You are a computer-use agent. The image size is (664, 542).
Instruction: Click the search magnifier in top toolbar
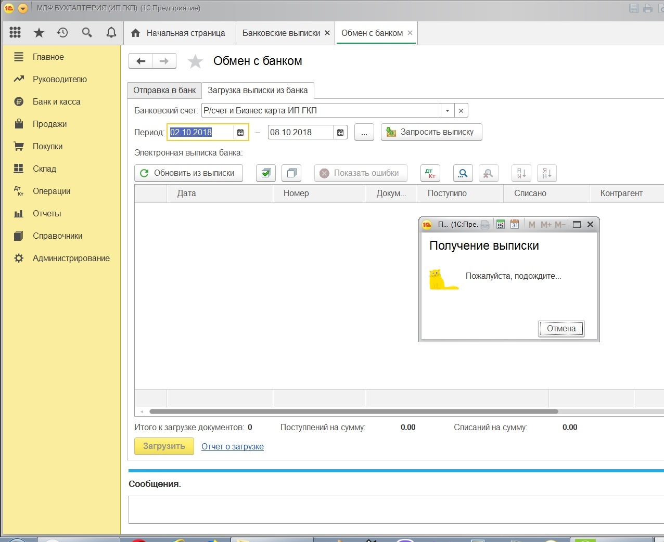[x=87, y=33]
